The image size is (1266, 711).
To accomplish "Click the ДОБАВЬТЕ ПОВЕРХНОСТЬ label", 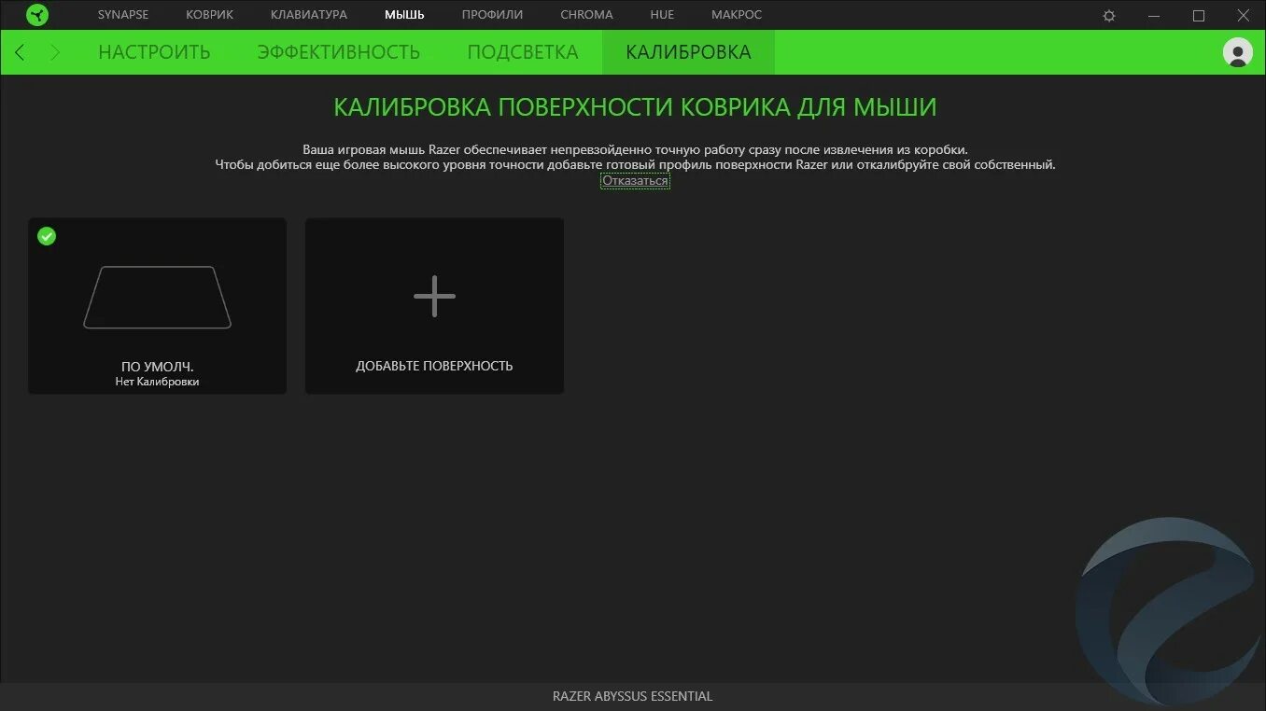I will point(434,366).
